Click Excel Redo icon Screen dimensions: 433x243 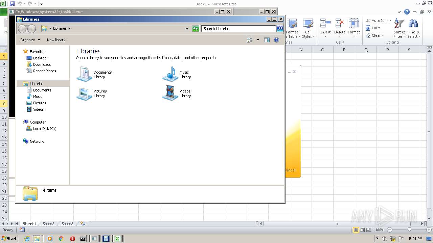30,4
